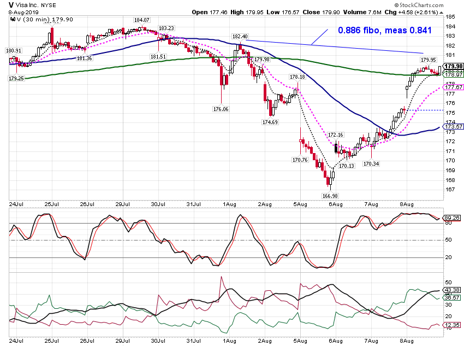
Task: Click the 185 price axis label
Action: [450, 17]
